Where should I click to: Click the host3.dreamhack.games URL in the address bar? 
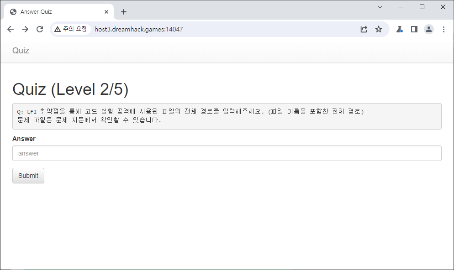coord(138,29)
